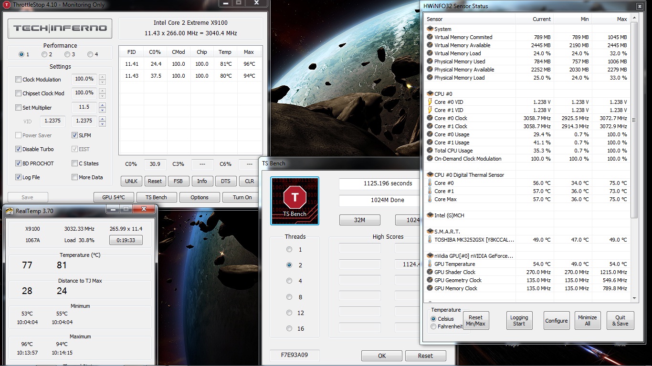Click the GPU Geometry Clock sensor icon
Viewport: 652px width, 366px height.
(430, 280)
